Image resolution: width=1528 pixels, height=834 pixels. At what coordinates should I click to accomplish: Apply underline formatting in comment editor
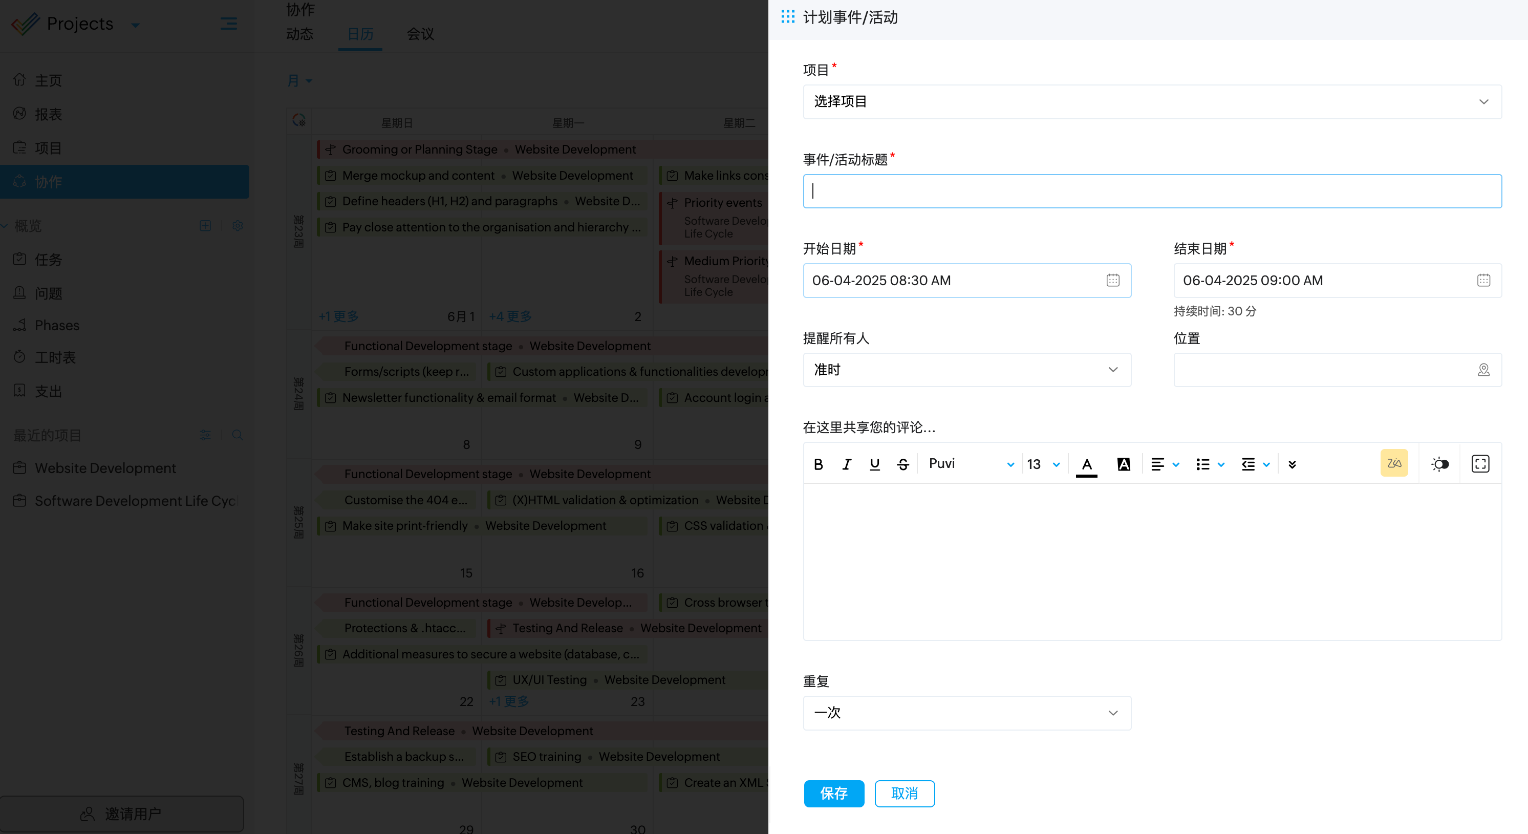click(x=874, y=464)
